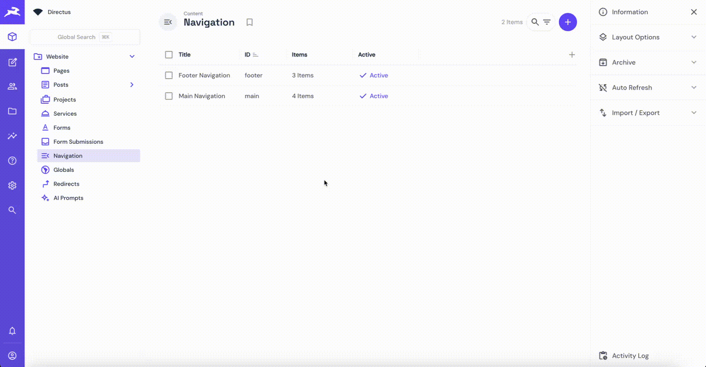This screenshot has width=706, height=367.
Task: Add a new table column with plus icon
Action: point(572,55)
